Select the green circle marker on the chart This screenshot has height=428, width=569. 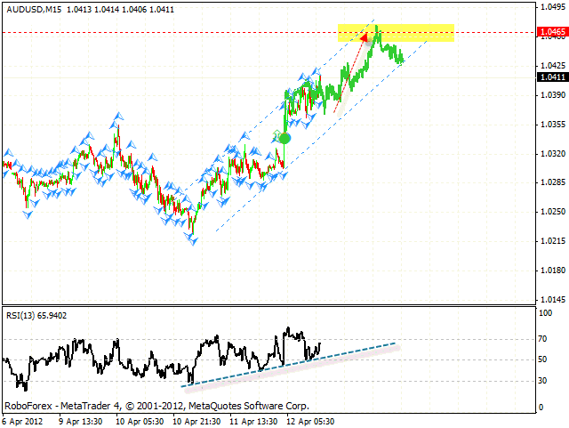pos(284,137)
